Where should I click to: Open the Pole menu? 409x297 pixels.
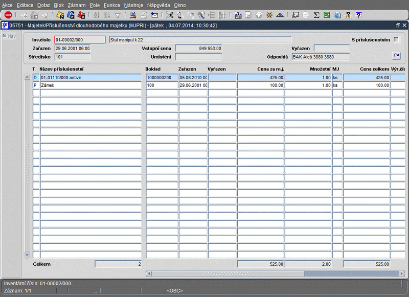(x=95, y=5)
